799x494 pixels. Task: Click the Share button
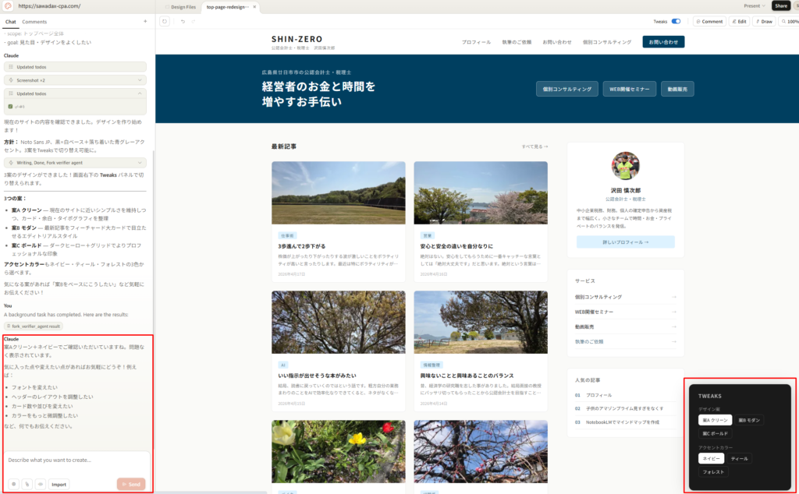point(780,5)
